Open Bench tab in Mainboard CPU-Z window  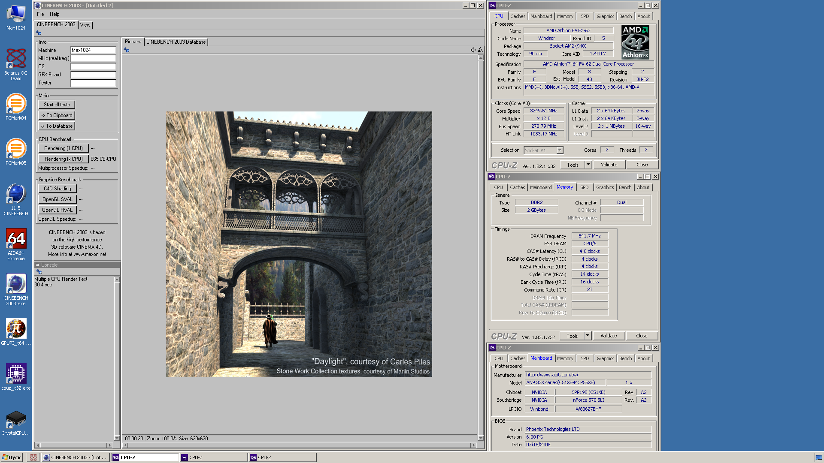click(x=626, y=358)
